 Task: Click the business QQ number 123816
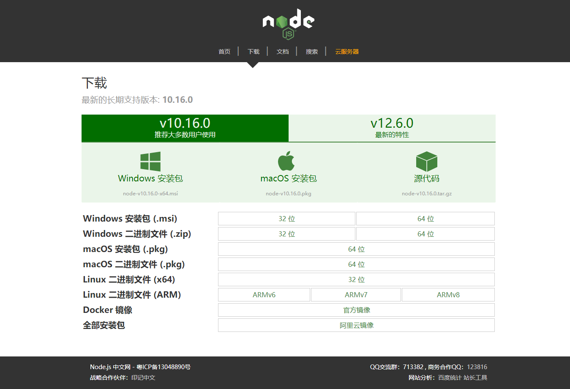[x=477, y=367]
